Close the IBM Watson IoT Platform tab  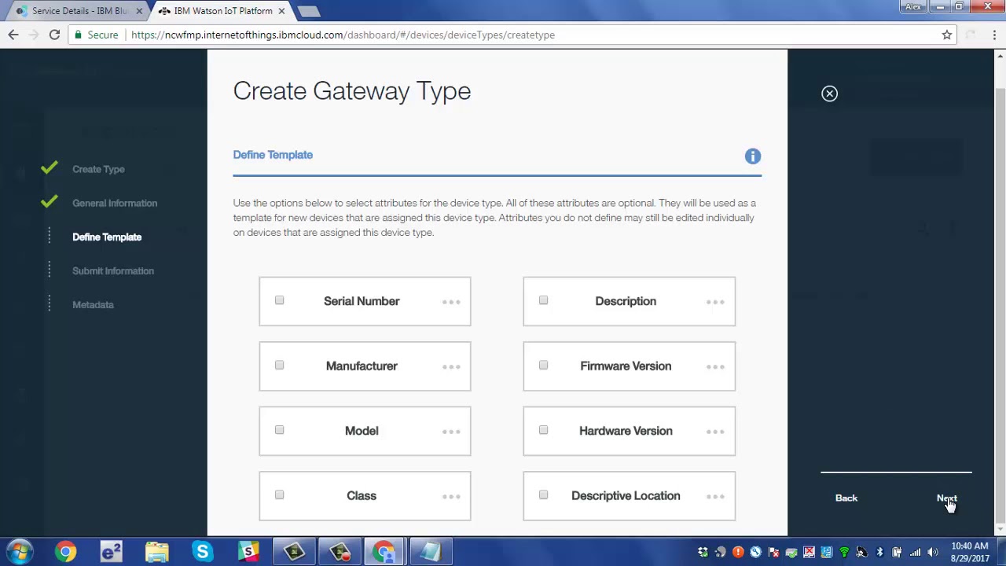point(281,11)
